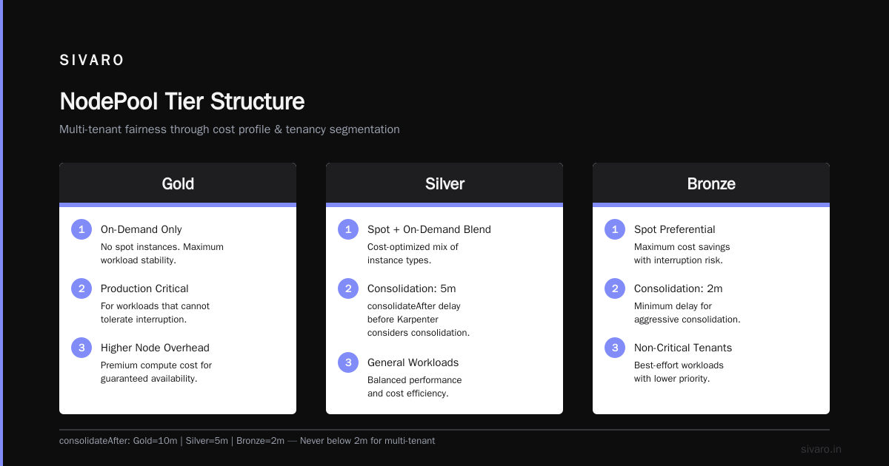Click the purple bar under Silver header

[444, 205]
